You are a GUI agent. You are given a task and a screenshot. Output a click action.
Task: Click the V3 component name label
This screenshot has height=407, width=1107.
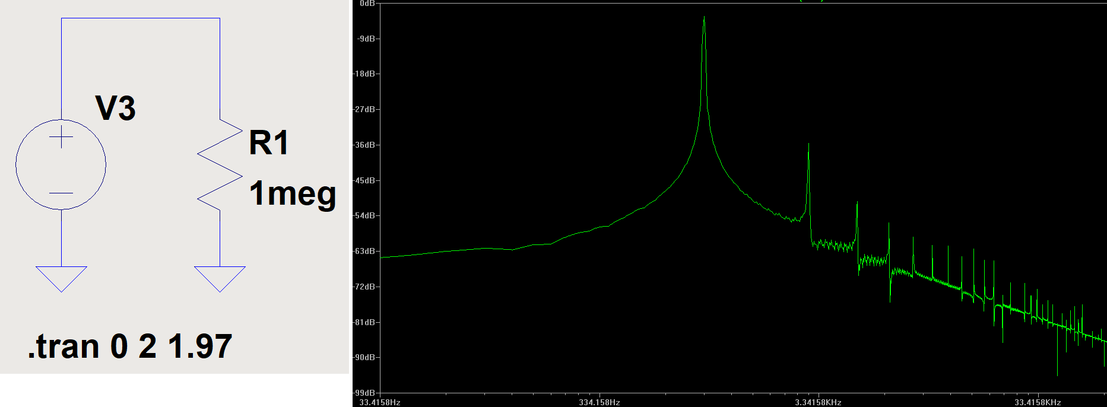pos(115,109)
